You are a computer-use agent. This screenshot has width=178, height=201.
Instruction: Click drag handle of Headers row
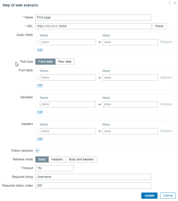38,131
